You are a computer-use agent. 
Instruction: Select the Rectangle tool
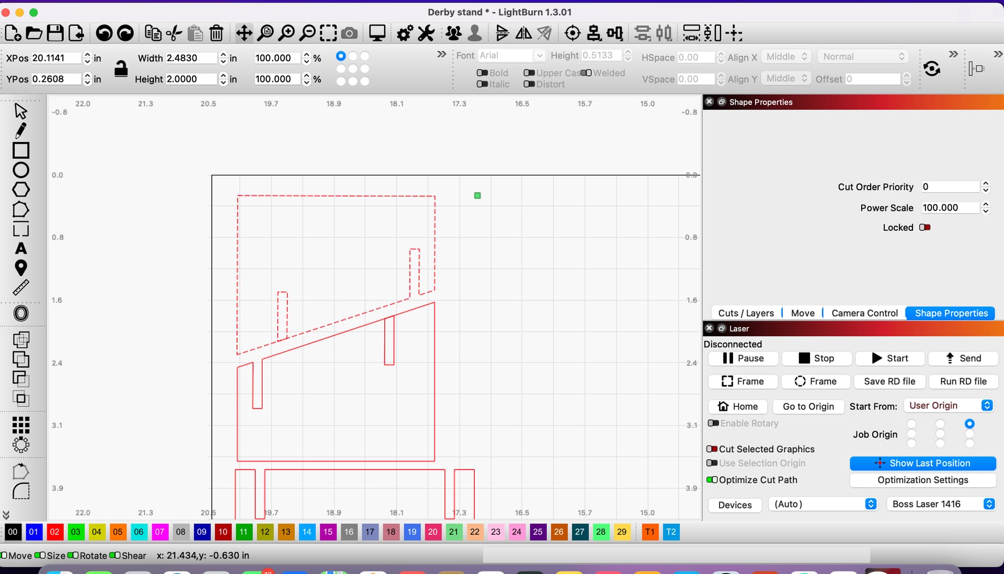point(20,150)
